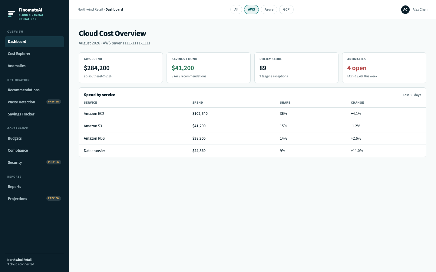
Task: Click the CHANGE column header
Action: coord(357,103)
